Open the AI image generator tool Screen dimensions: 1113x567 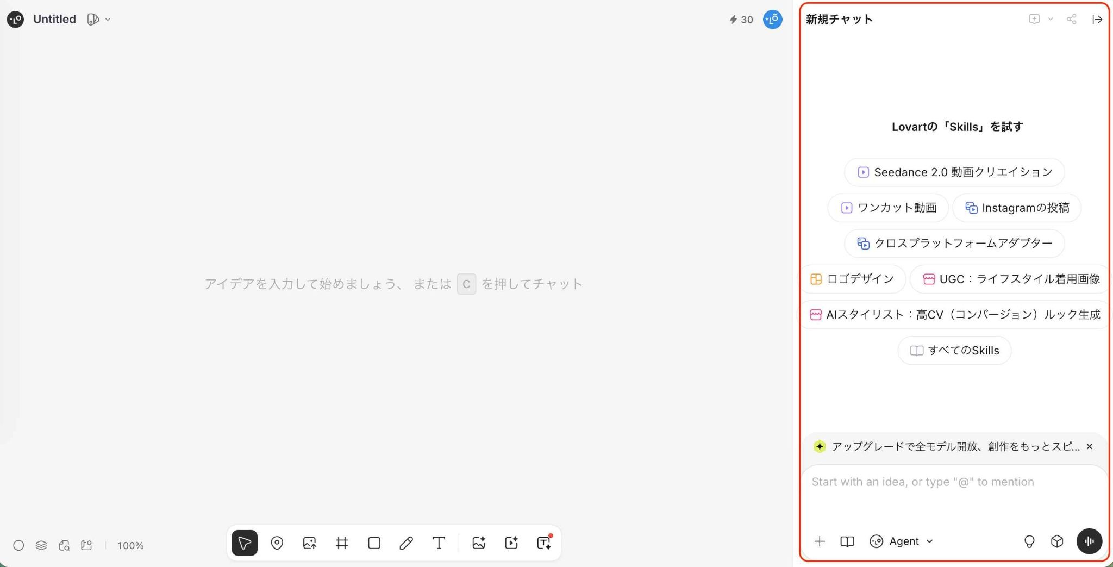point(479,543)
